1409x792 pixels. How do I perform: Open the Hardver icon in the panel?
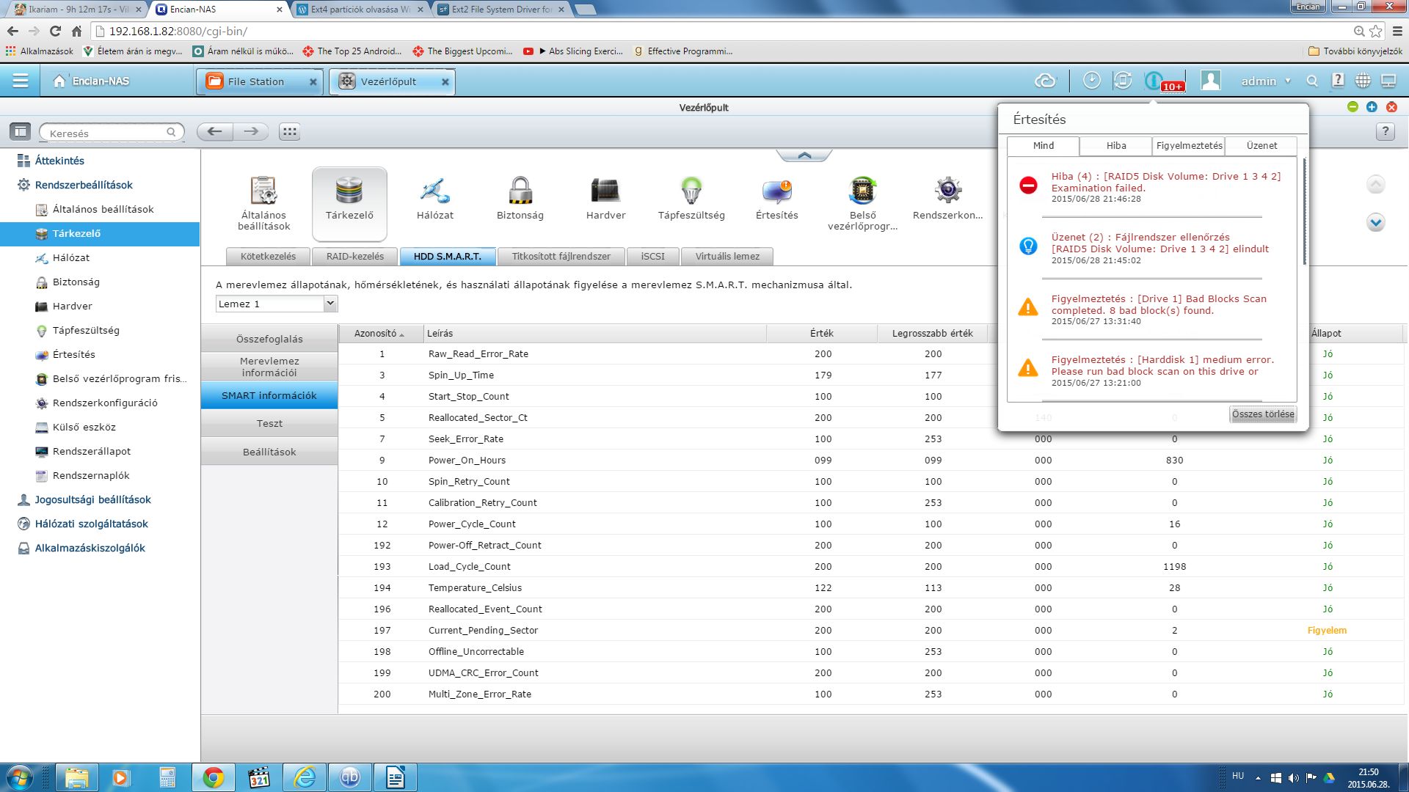click(x=605, y=192)
